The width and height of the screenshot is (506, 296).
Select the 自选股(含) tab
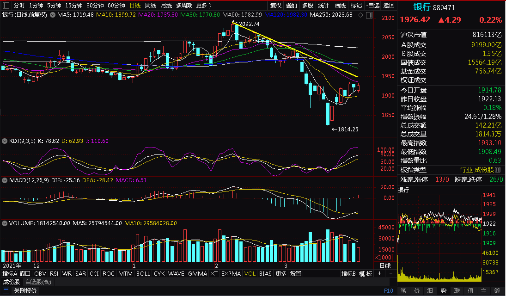click(38, 282)
